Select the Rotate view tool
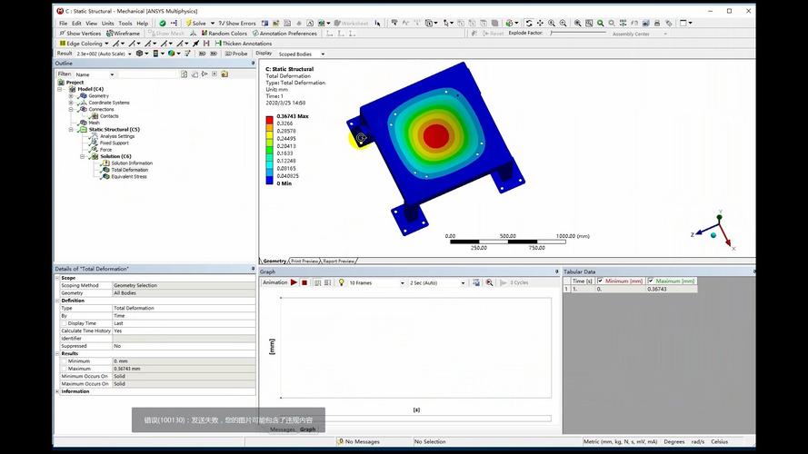Screen dimensions: 808x454 click(x=529, y=24)
